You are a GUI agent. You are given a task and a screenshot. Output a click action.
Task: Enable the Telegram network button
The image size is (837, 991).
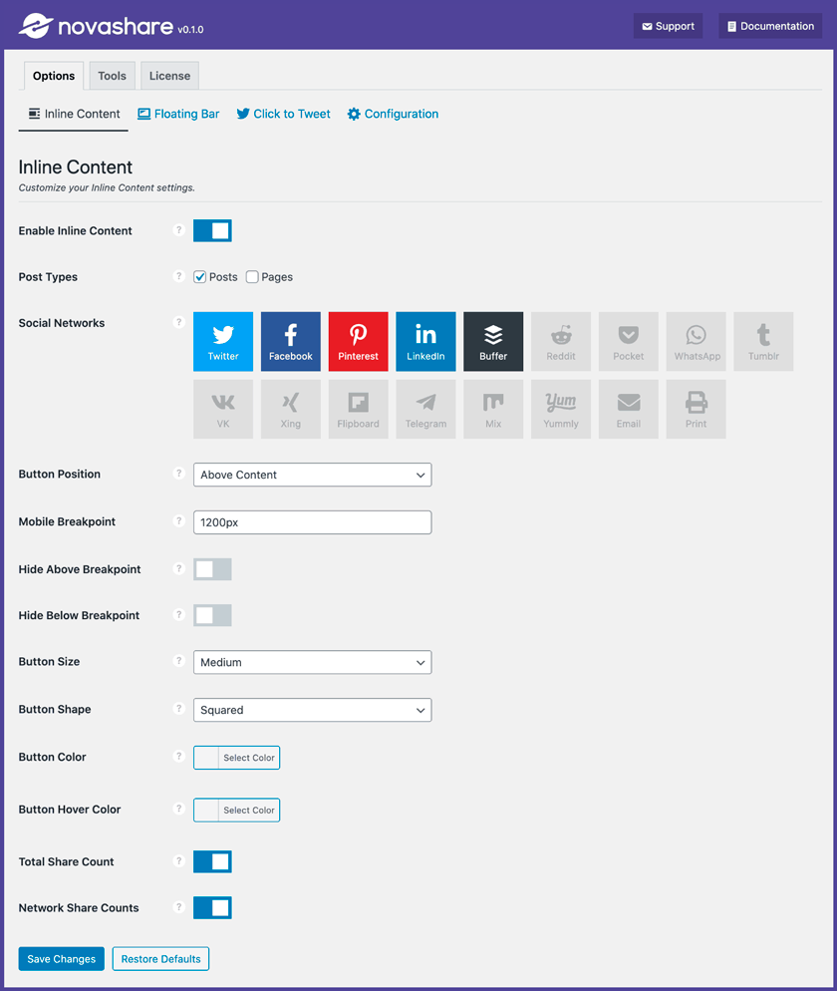(425, 409)
